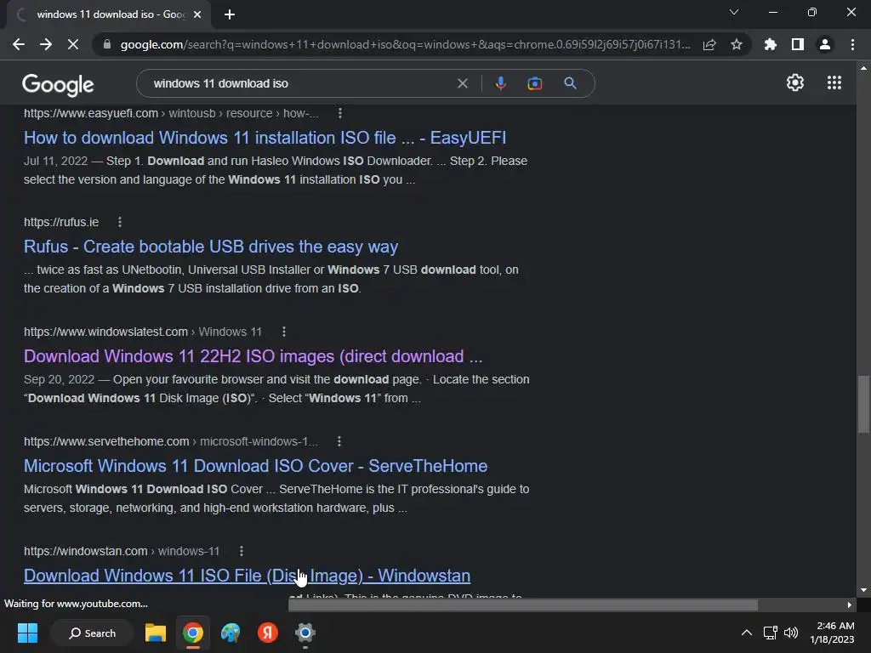Clear the Google search box
The width and height of the screenshot is (871, 653).
pos(462,83)
